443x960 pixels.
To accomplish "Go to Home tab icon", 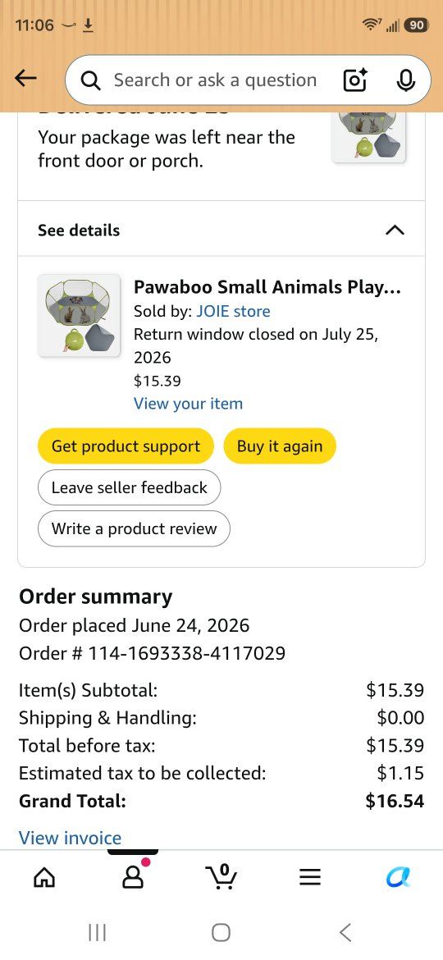I will [43, 878].
